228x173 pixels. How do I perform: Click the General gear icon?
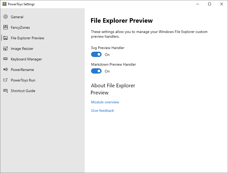[x=6, y=17]
